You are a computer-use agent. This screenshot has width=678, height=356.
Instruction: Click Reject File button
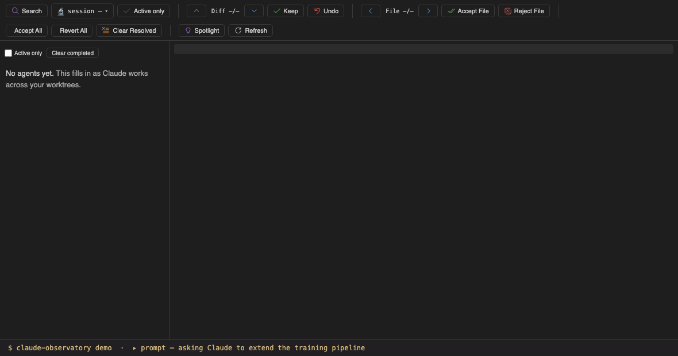click(524, 11)
